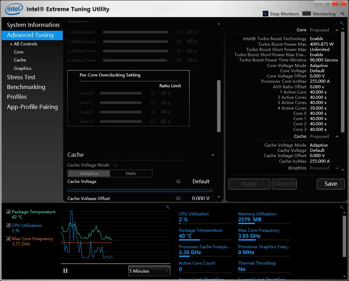Click info icon for 1 Active Core
Image resolution: width=349 pixels, height=281 pixels.
point(179,32)
